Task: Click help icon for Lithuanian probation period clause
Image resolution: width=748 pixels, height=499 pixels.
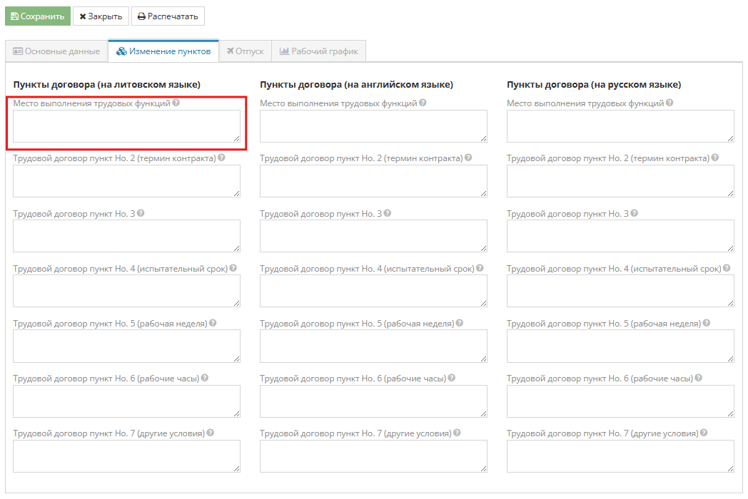Action: [x=233, y=268]
